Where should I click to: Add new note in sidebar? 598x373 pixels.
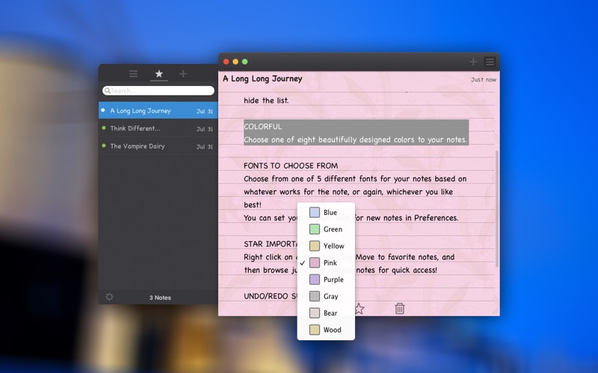(x=183, y=73)
